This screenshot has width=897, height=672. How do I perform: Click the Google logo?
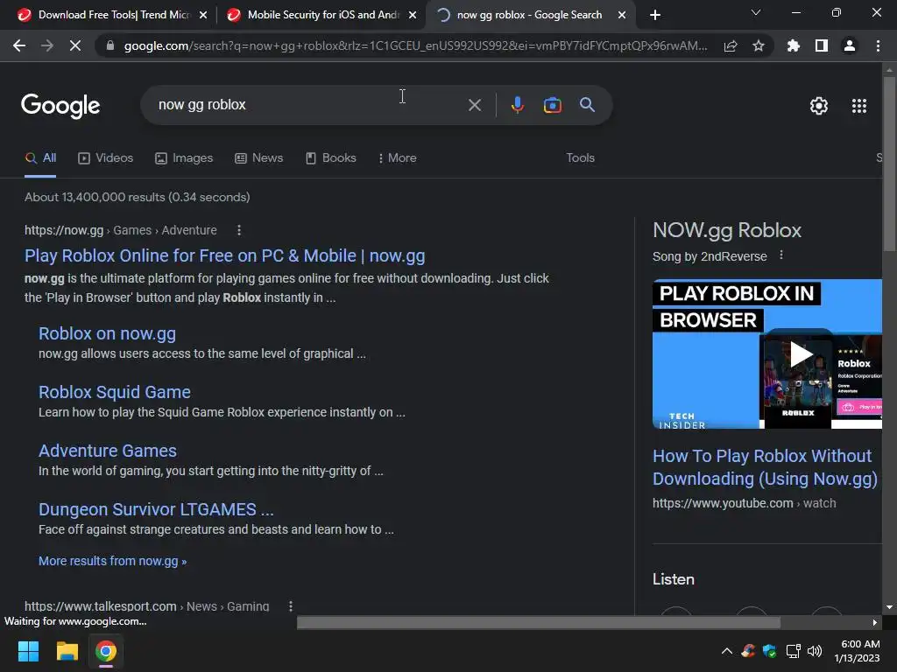point(60,106)
